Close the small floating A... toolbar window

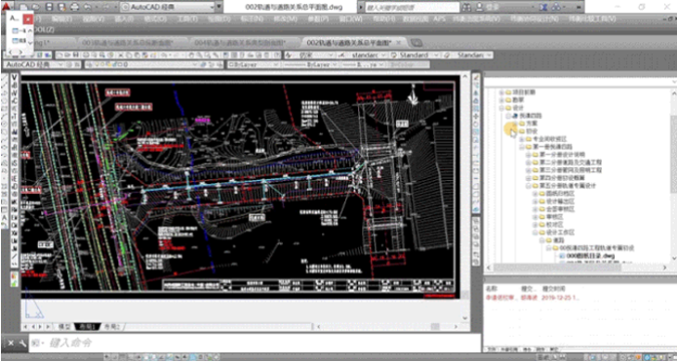(x=27, y=18)
